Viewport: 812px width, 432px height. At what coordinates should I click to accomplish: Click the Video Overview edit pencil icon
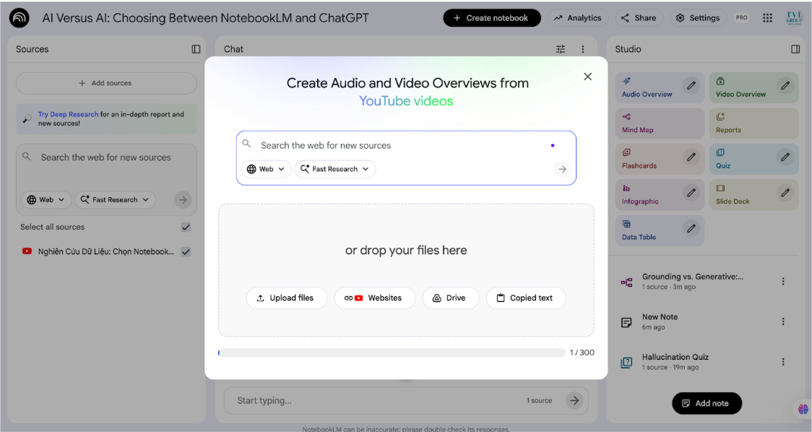click(x=785, y=86)
